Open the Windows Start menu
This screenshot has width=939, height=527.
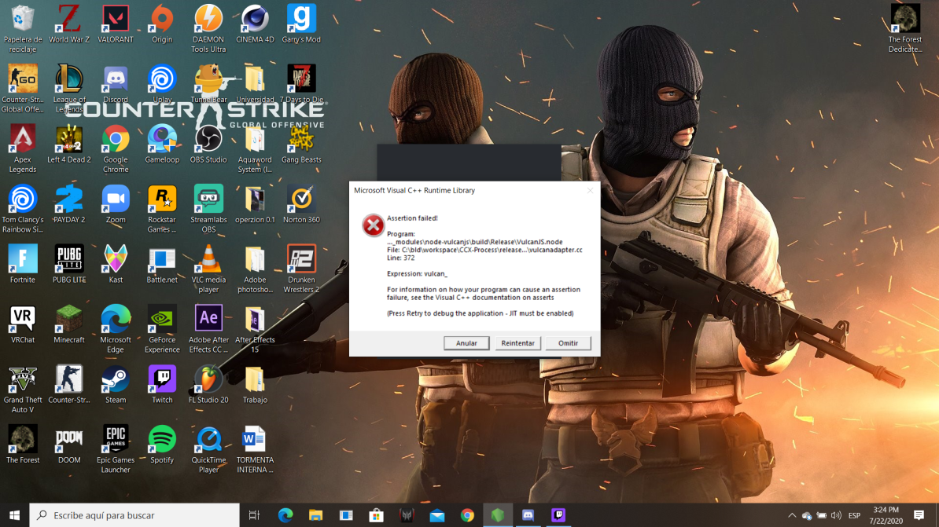(14, 515)
